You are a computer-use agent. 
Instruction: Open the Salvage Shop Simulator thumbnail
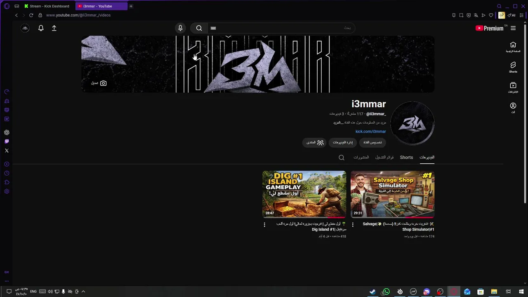click(392, 194)
